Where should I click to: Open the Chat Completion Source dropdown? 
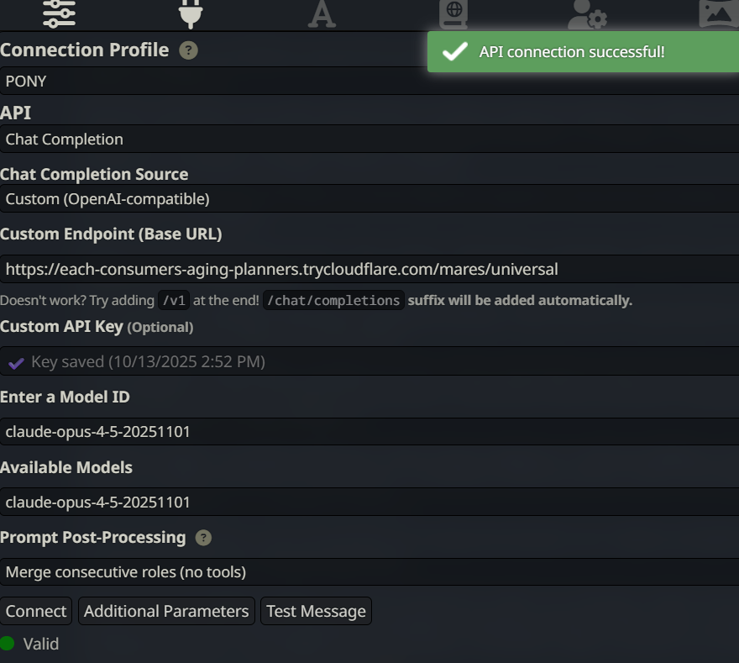(369, 199)
